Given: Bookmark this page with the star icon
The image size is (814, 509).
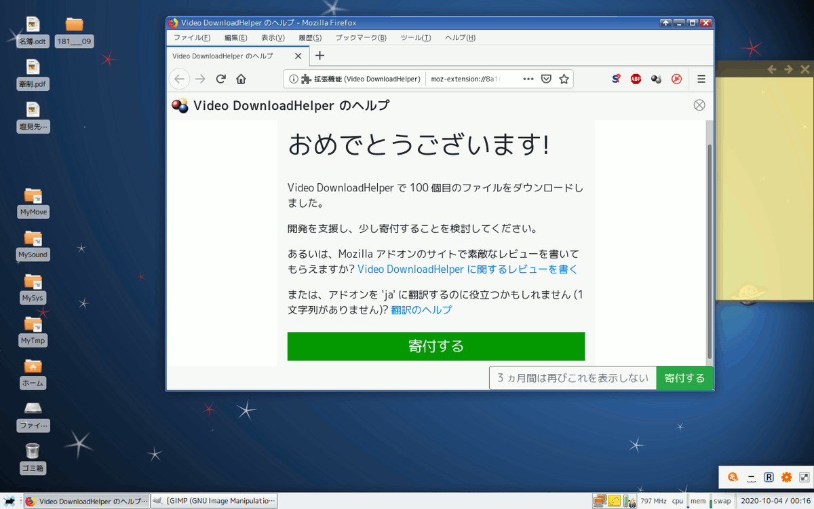Looking at the screenshot, I should click(x=564, y=79).
